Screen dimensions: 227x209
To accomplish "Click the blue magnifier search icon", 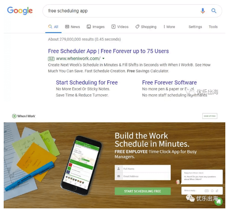I will [x=214, y=11].
